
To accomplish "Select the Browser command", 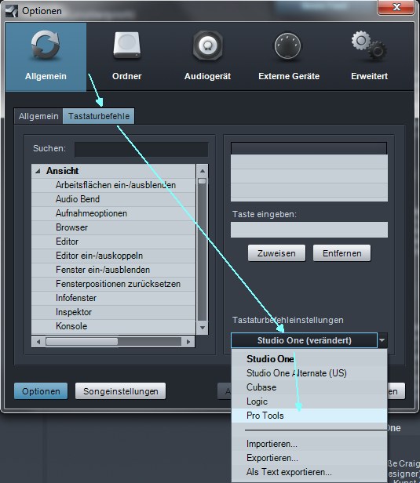I will [114, 227].
